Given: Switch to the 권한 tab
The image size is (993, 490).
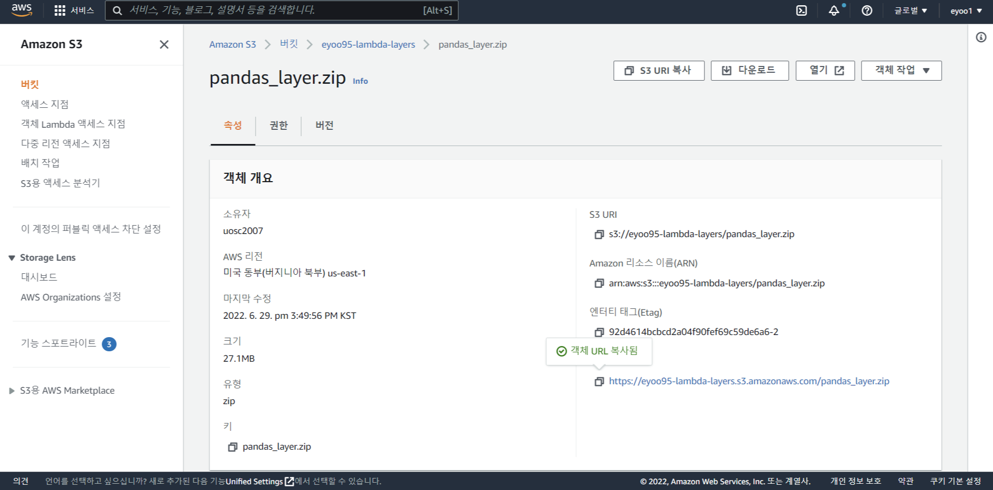Looking at the screenshot, I should pos(279,126).
